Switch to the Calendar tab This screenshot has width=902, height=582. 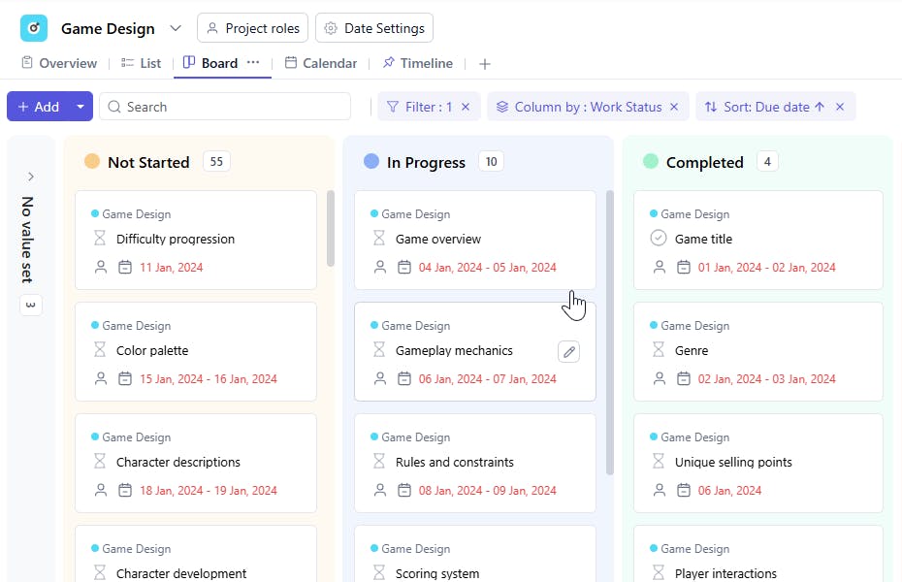pyautogui.click(x=320, y=63)
